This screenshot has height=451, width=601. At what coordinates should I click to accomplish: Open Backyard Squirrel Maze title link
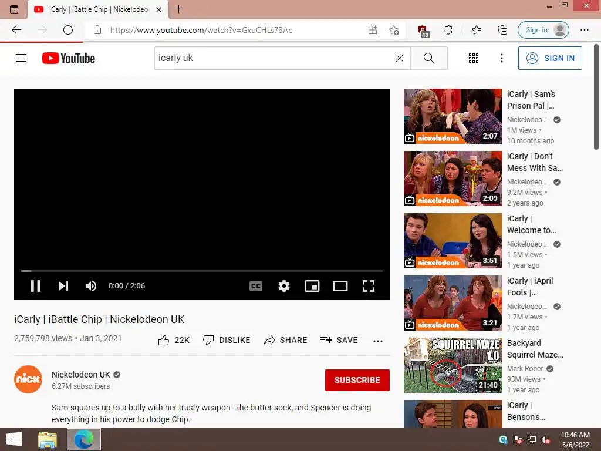(535, 349)
